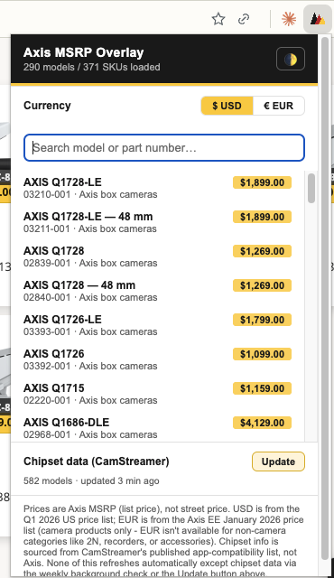Click the model list's inner scrollbar thumb
Image resolution: width=334 pixels, height=578 pixels.
(311, 189)
